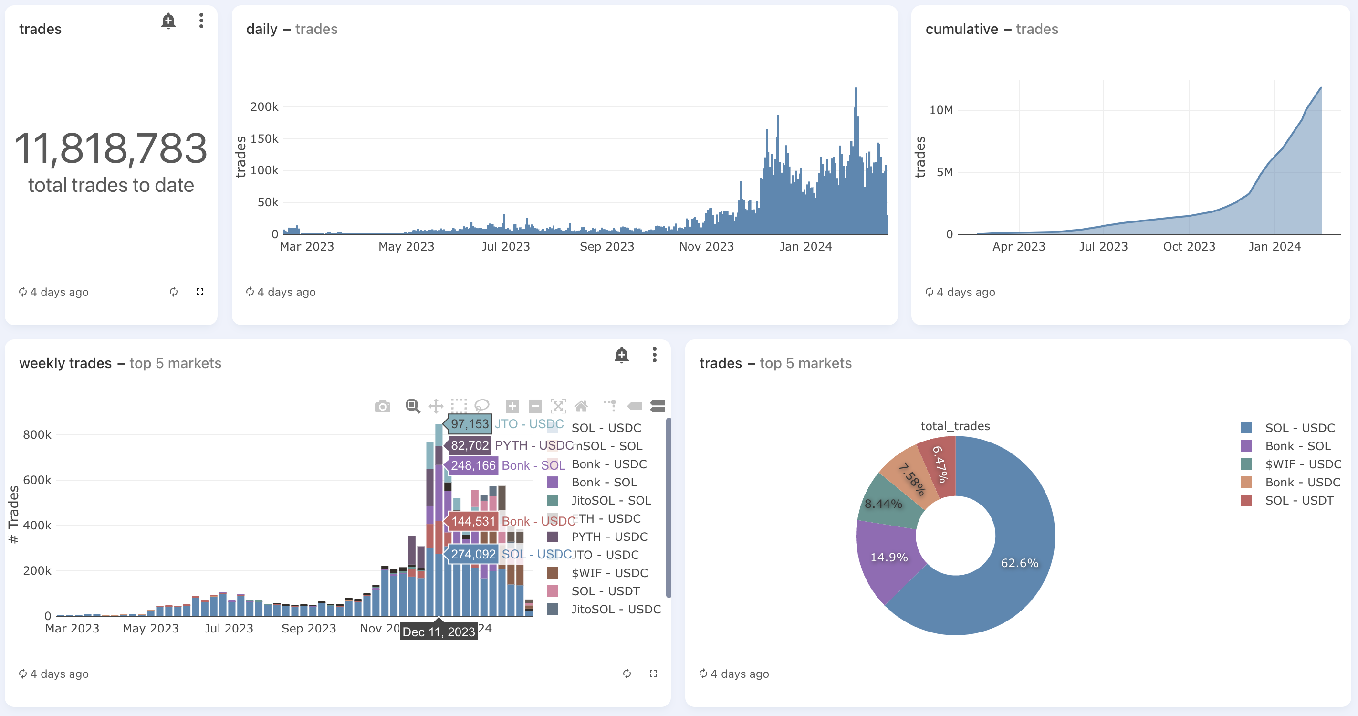
Task: Select the Zoom tool in chart modebar
Action: coord(412,406)
